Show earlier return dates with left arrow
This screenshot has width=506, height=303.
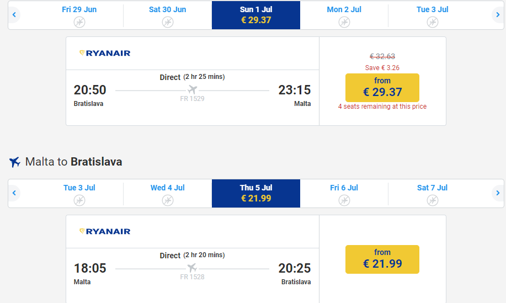[x=15, y=193]
